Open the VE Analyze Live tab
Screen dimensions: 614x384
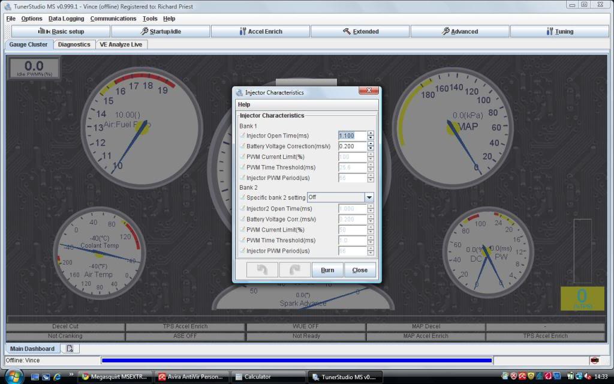coord(121,44)
